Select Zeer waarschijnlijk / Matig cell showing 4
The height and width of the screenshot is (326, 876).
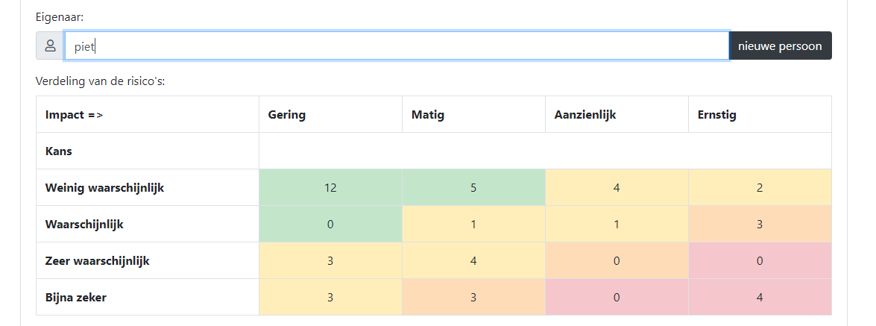[473, 260]
